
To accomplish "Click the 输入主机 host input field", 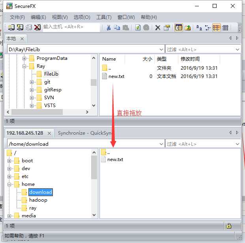I will [x=71, y=27].
